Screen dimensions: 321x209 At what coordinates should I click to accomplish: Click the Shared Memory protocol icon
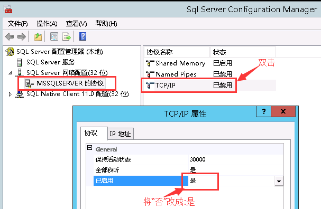pos(150,63)
